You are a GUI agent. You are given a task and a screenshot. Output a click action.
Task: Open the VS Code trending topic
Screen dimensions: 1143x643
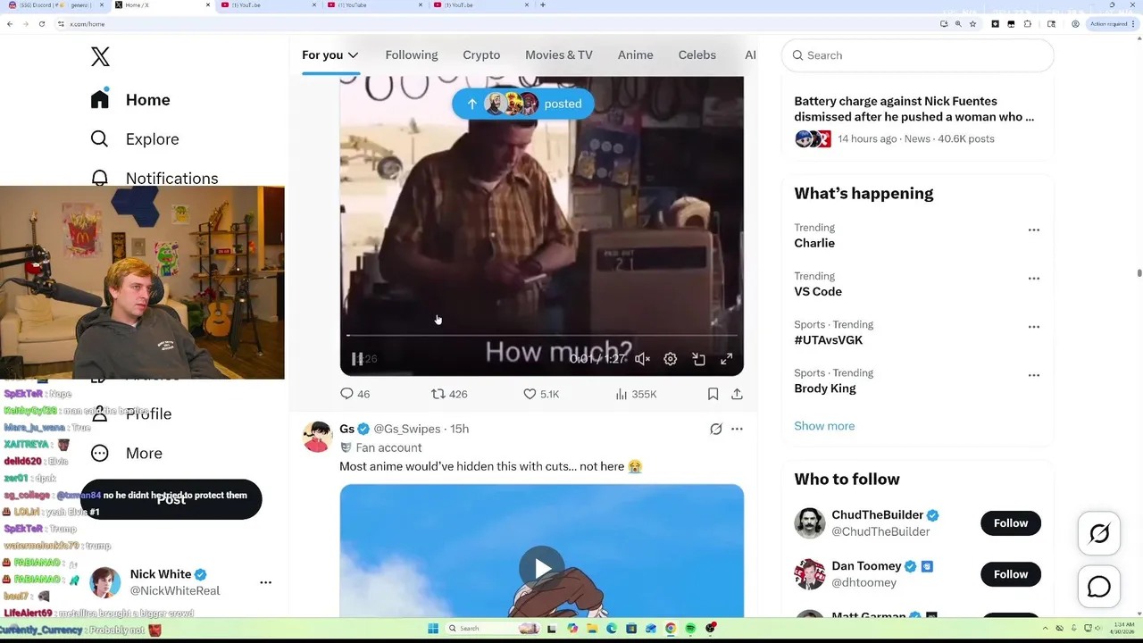pos(818,291)
